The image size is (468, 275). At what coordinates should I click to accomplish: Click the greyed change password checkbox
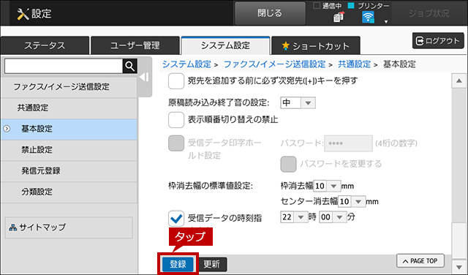(x=288, y=164)
